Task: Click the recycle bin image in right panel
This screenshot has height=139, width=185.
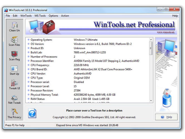Action: tap(167, 98)
